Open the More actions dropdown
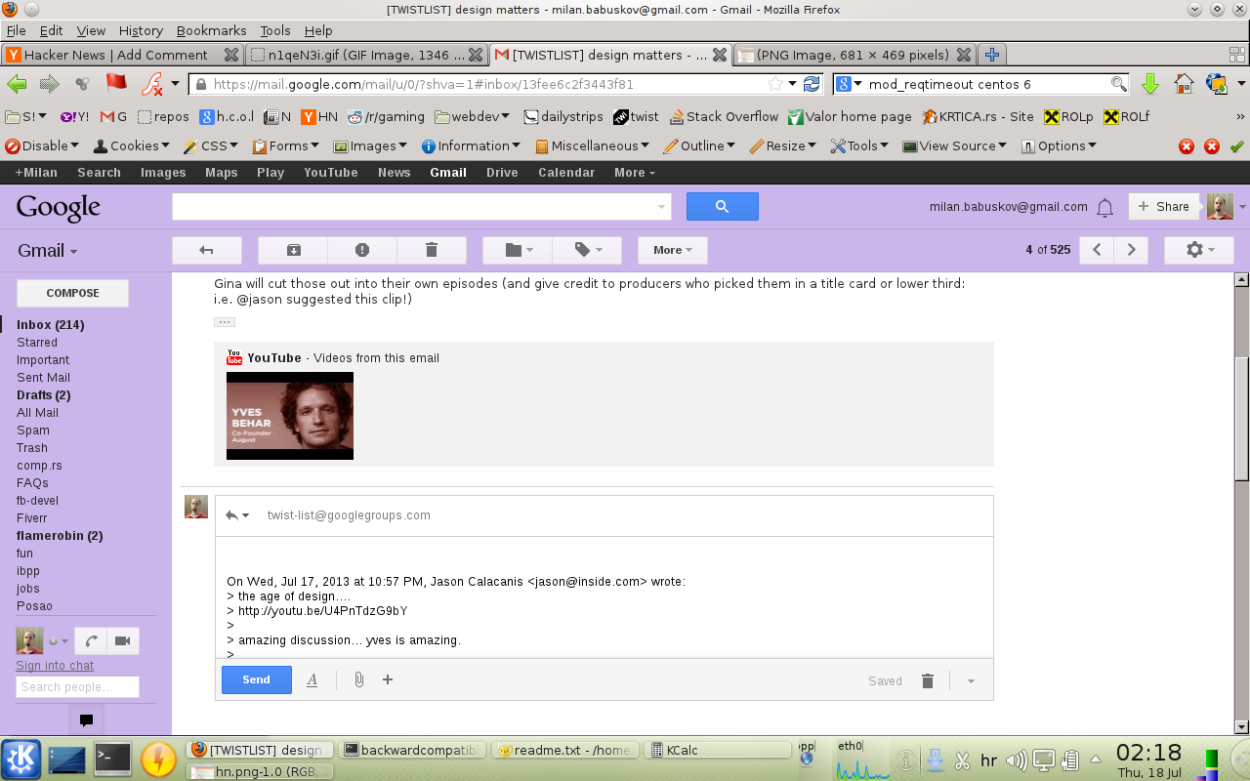 (x=673, y=250)
